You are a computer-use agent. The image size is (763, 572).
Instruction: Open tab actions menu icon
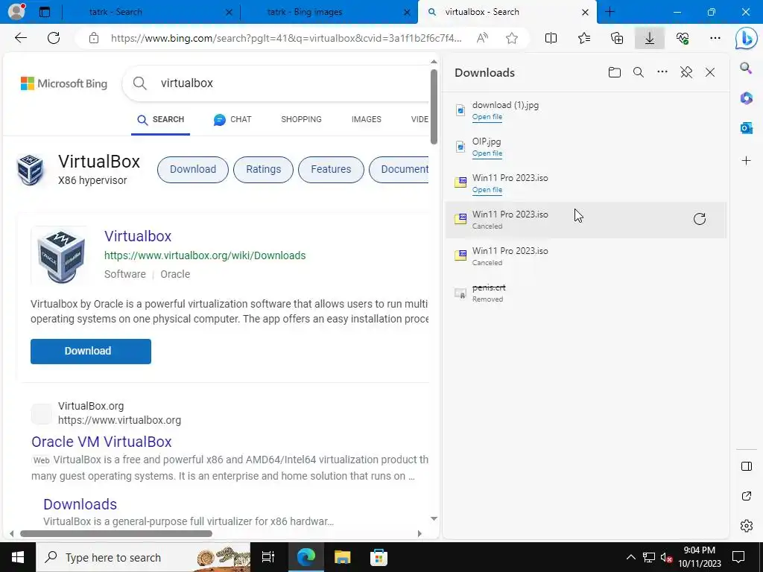pyautogui.click(x=44, y=12)
